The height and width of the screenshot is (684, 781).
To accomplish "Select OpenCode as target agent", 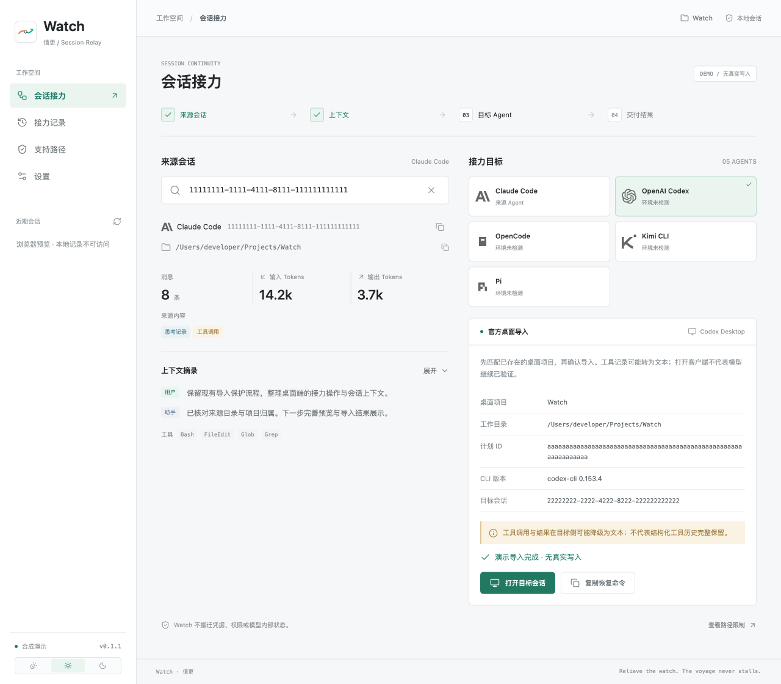I will 539,242.
